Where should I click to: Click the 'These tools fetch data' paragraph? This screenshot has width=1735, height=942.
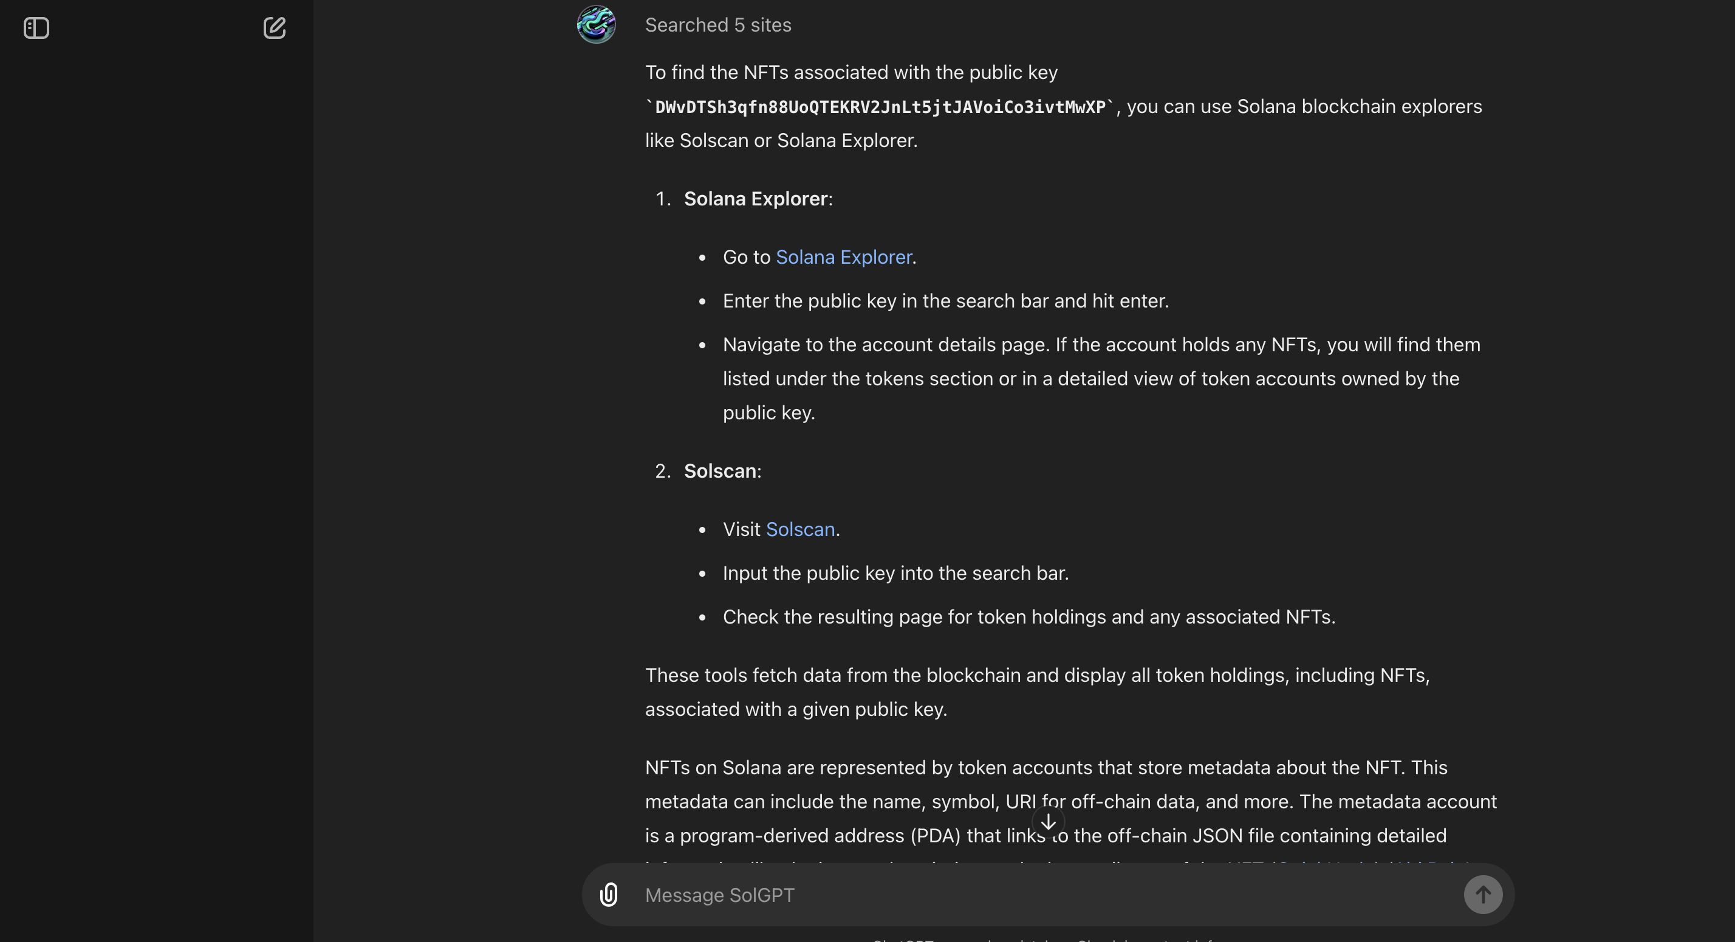[1038, 692]
